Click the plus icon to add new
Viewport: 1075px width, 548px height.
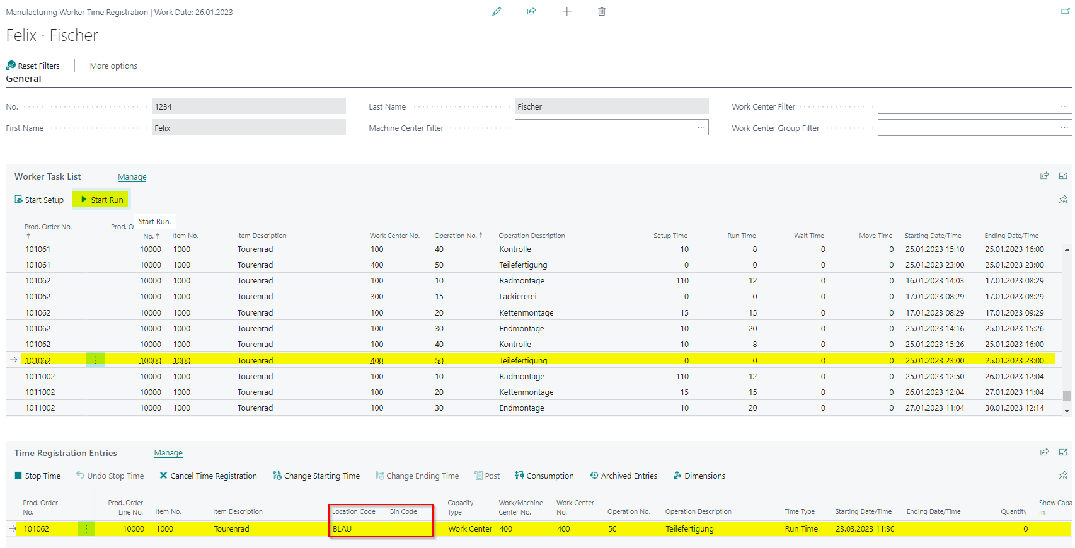[566, 11]
